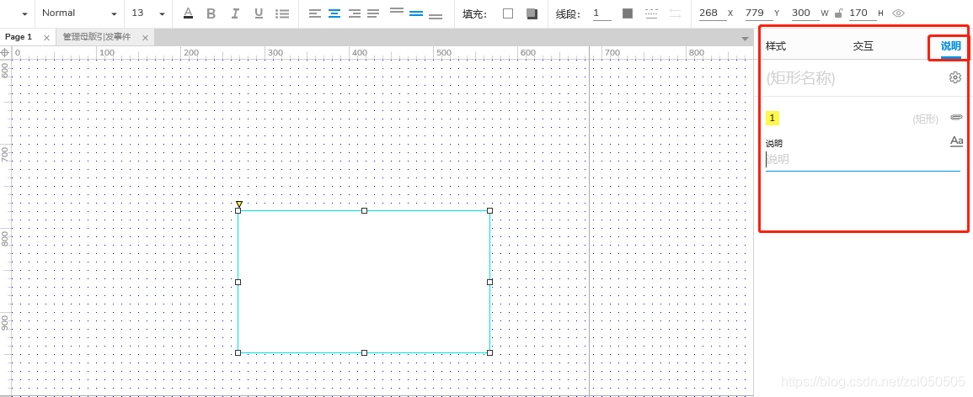Click the Y position field
Viewport: 973px width, 397px height.
759,13
